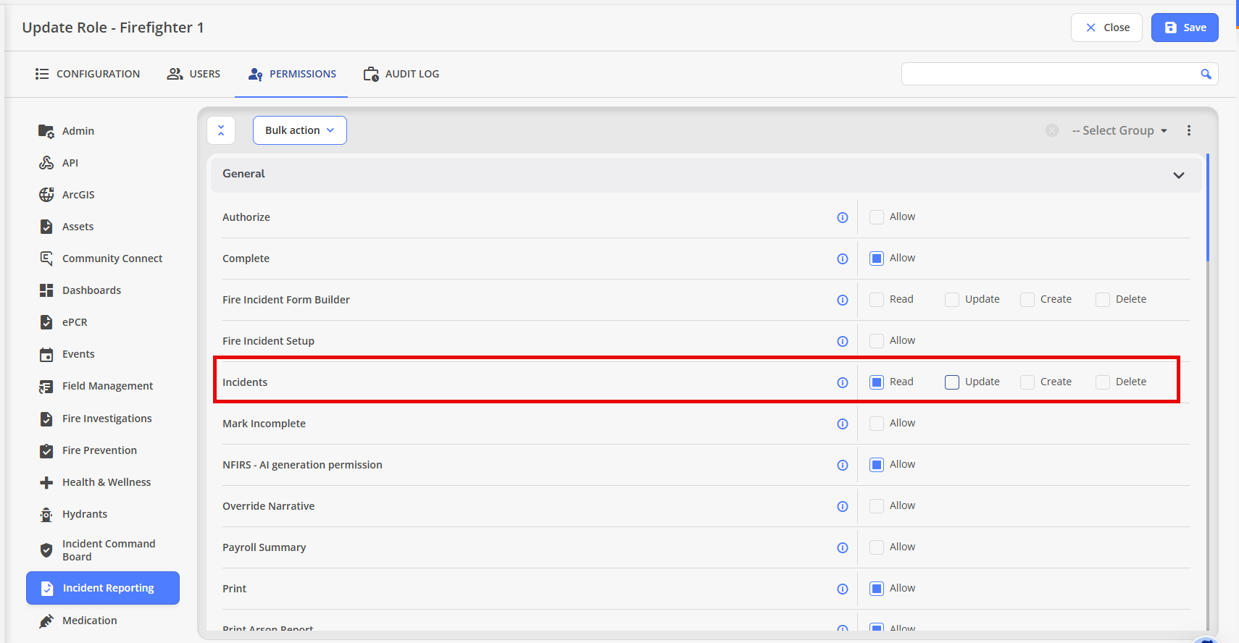Uncheck Allow for Complete permission

(x=877, y=259)
